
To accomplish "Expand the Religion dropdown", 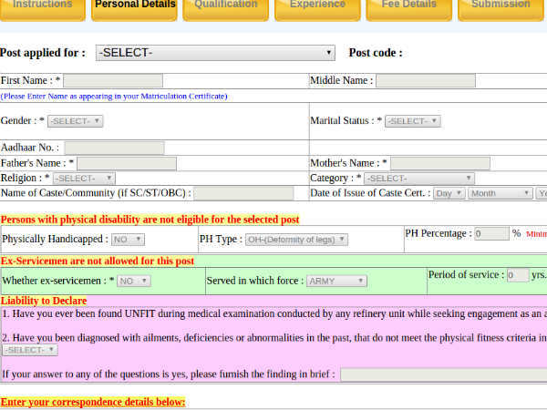I will 84,179.
